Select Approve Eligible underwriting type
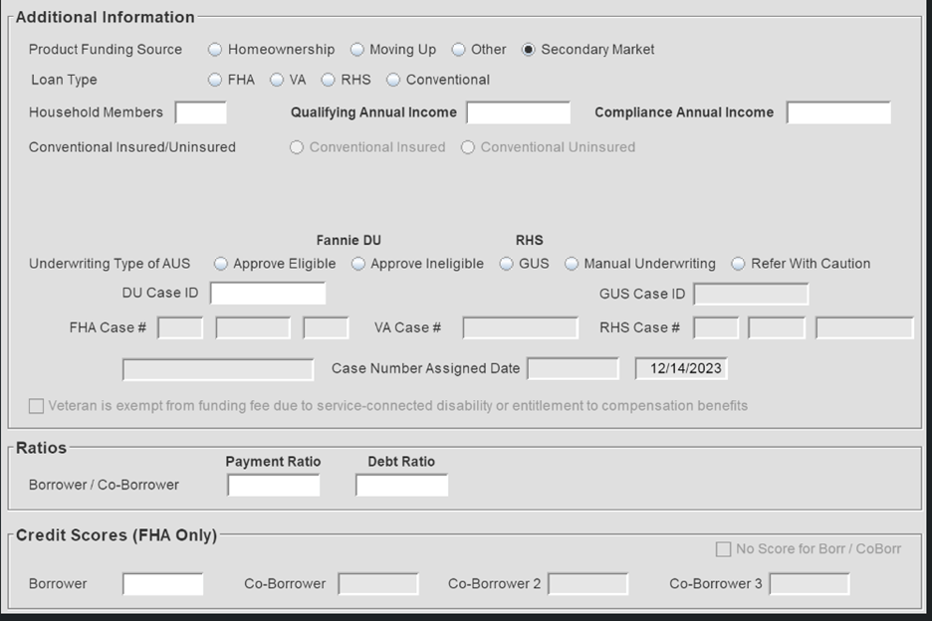This screenshot has height=621, width=932. click(220, 264)
